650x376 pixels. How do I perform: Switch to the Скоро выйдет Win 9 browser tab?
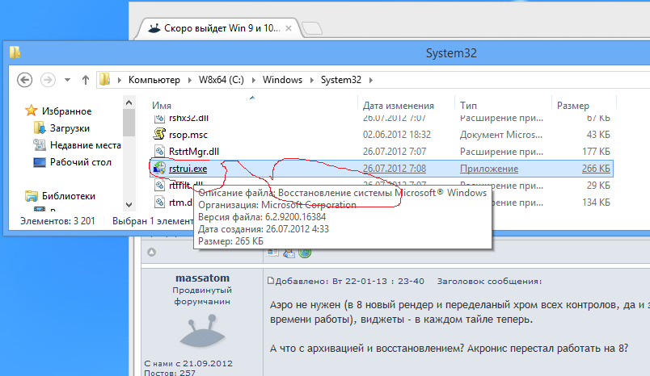tap(222, 28)
